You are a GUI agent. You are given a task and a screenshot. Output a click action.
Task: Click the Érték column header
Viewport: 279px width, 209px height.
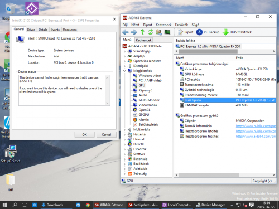pos(255,58)
